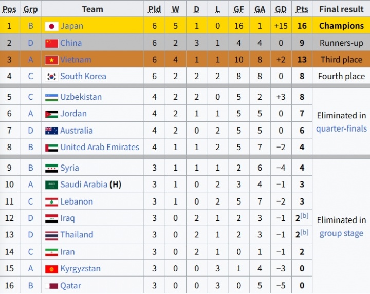Viewport: 370px width, 294px height.
Task: Open footnote b next to Iraq's points
Action: [305, 215]
